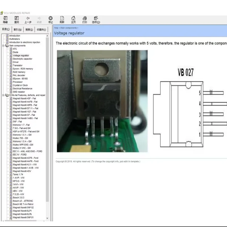This screenshot has height=227, width=227.
Task: Open the Bosch ME 7.4.4 Petrol topic
Action: point(23,204)
